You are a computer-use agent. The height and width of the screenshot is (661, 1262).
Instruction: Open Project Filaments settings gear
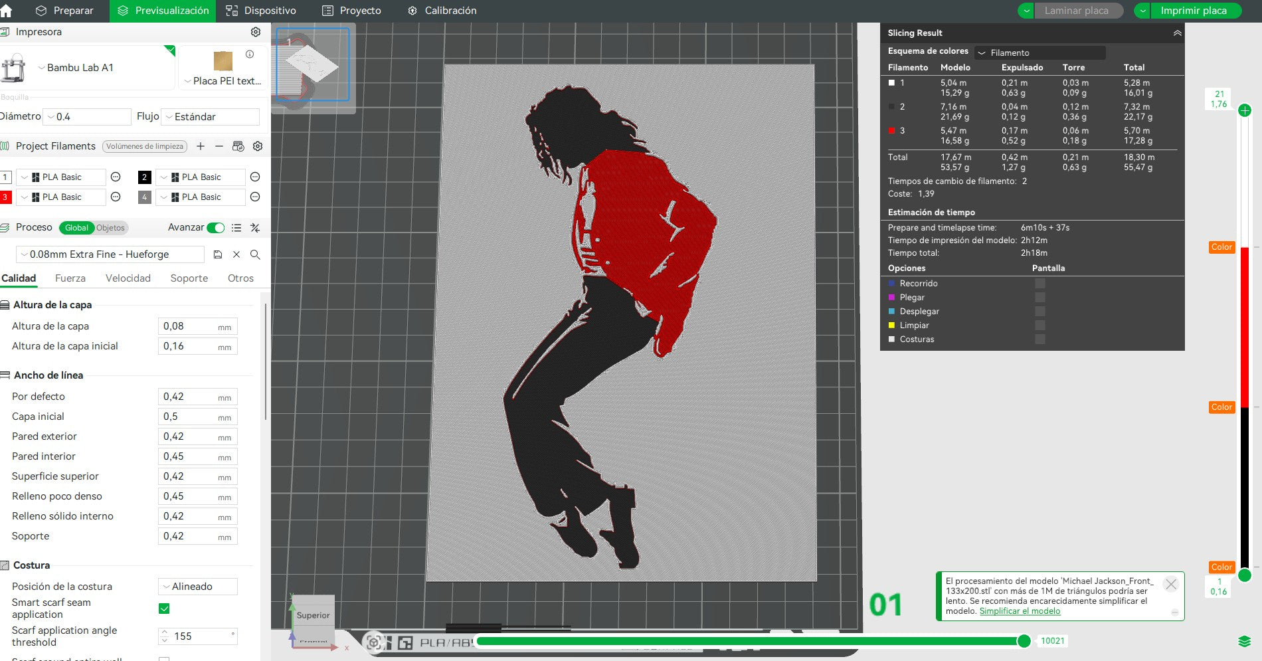[x=258, y=146]
